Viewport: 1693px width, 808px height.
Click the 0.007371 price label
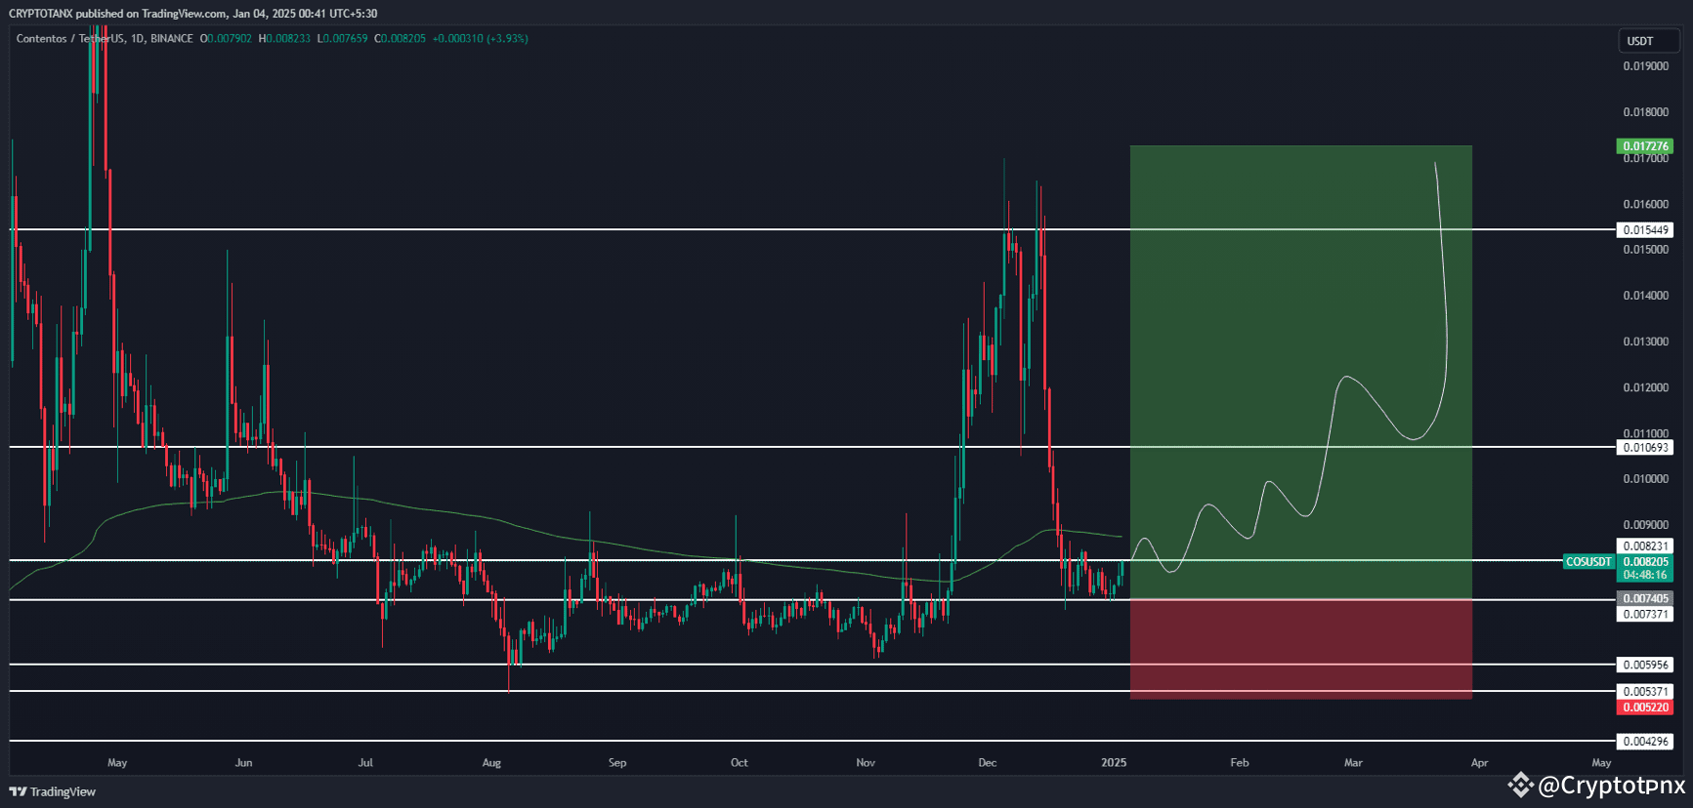coord(1645,615)
